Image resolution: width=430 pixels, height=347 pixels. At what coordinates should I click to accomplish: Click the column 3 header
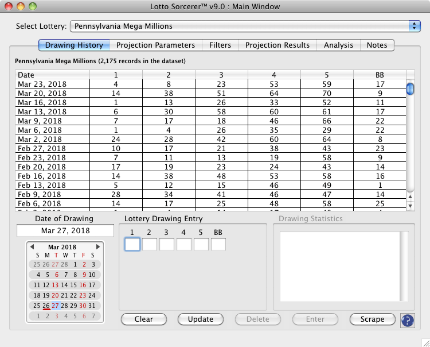pos(221,75)
